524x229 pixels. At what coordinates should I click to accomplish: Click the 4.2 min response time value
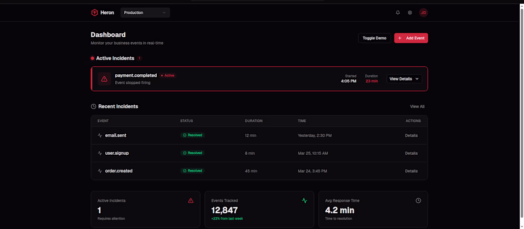pos(340,210)
